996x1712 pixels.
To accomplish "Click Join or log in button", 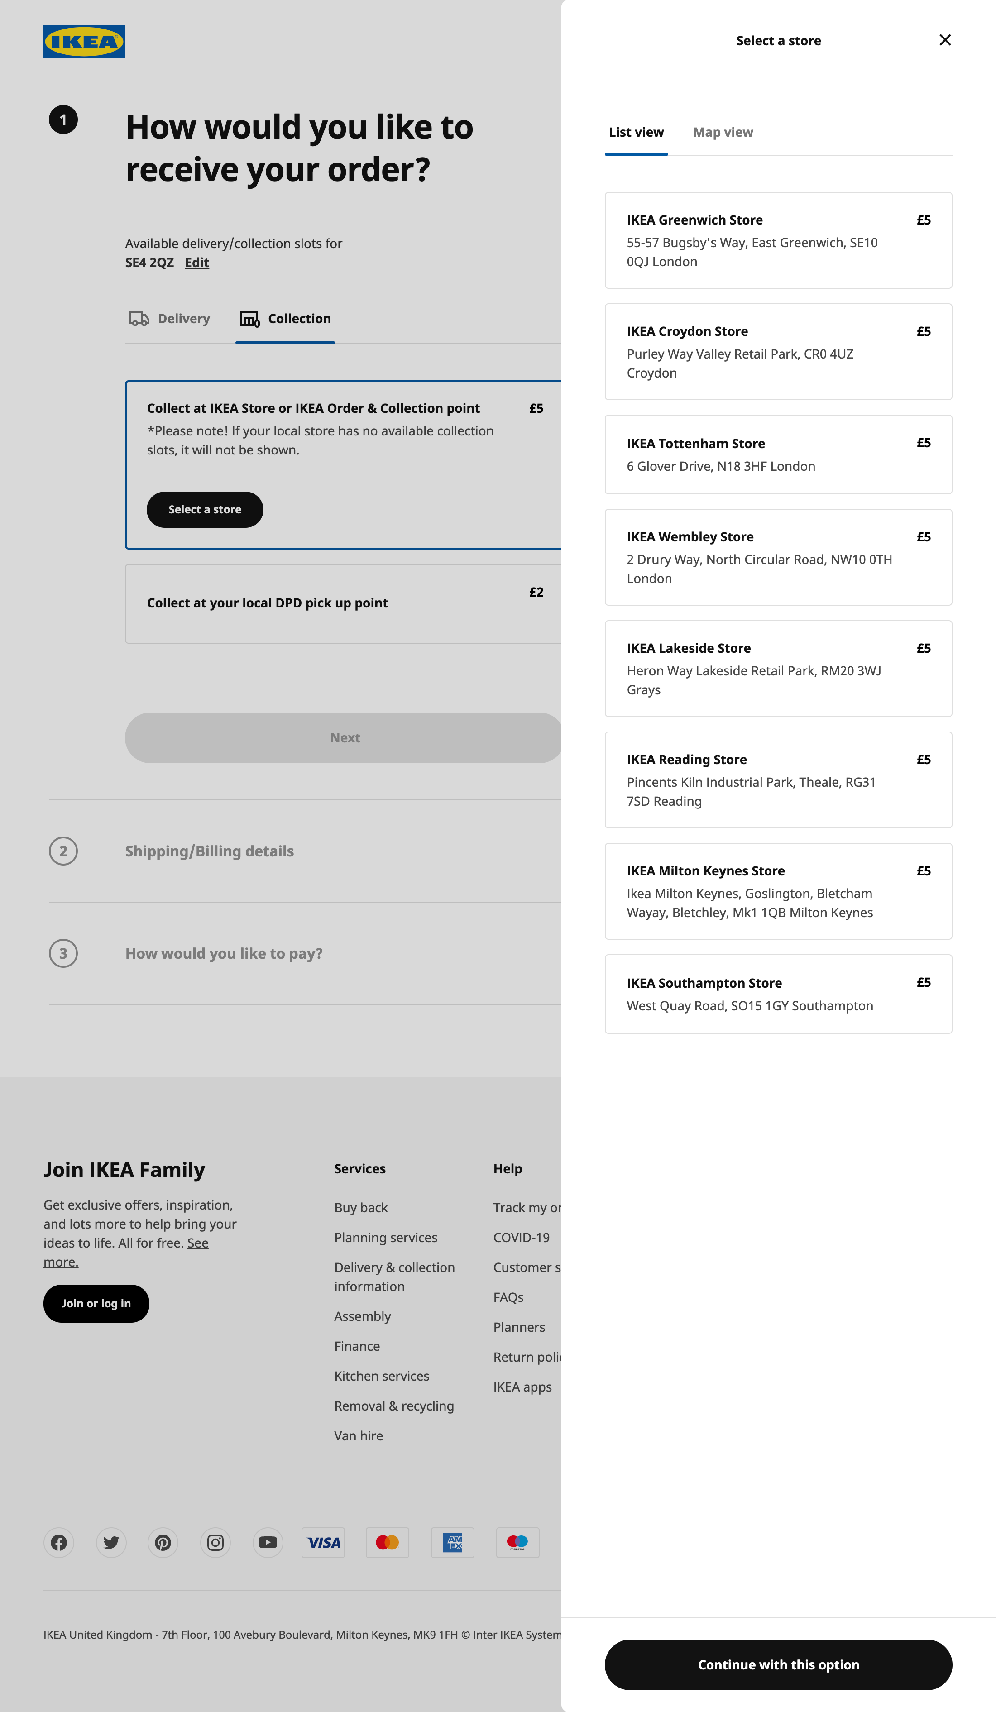I will (96, 1303).
